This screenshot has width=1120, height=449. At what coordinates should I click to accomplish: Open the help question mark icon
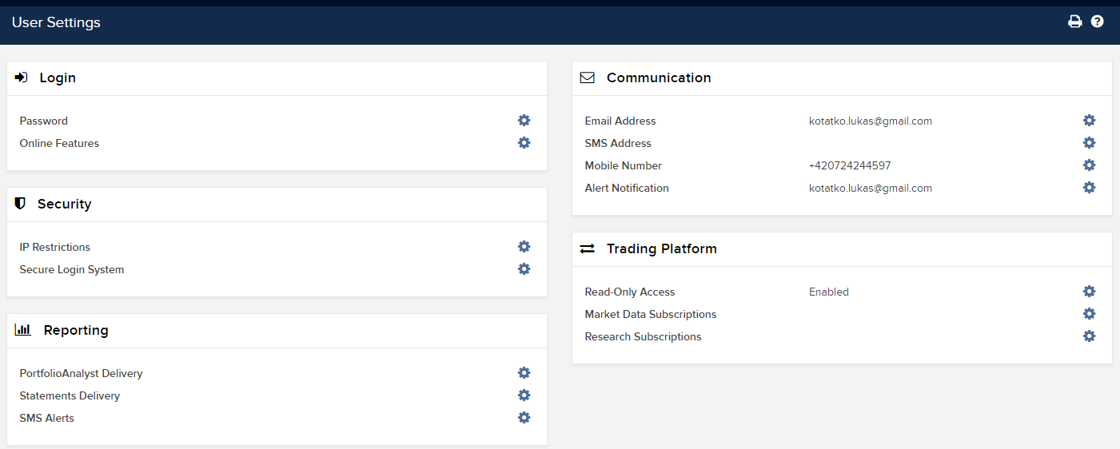(x=1098, y=22)
